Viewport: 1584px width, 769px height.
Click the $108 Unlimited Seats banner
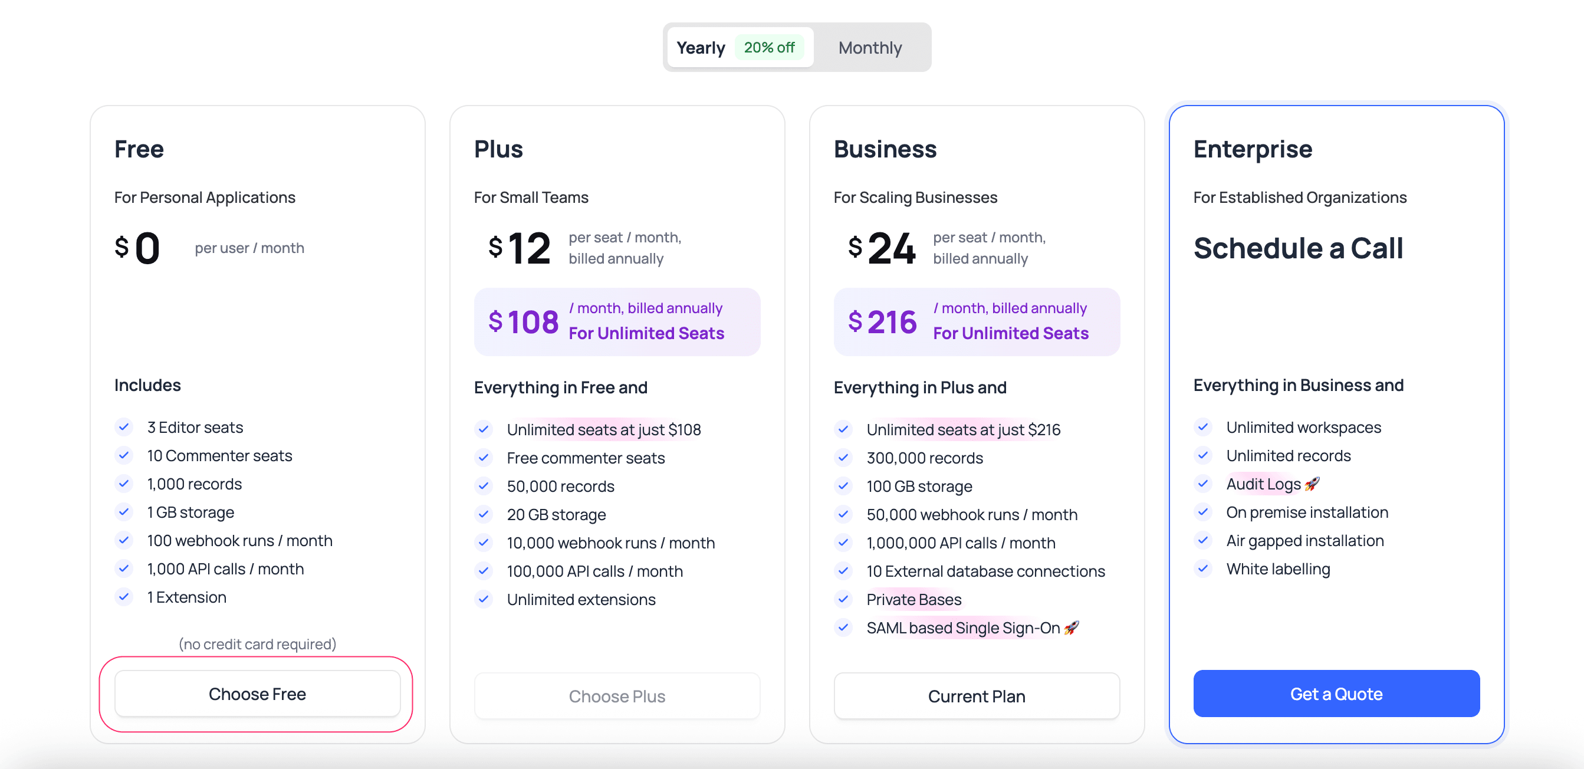(x=617, y=321)
